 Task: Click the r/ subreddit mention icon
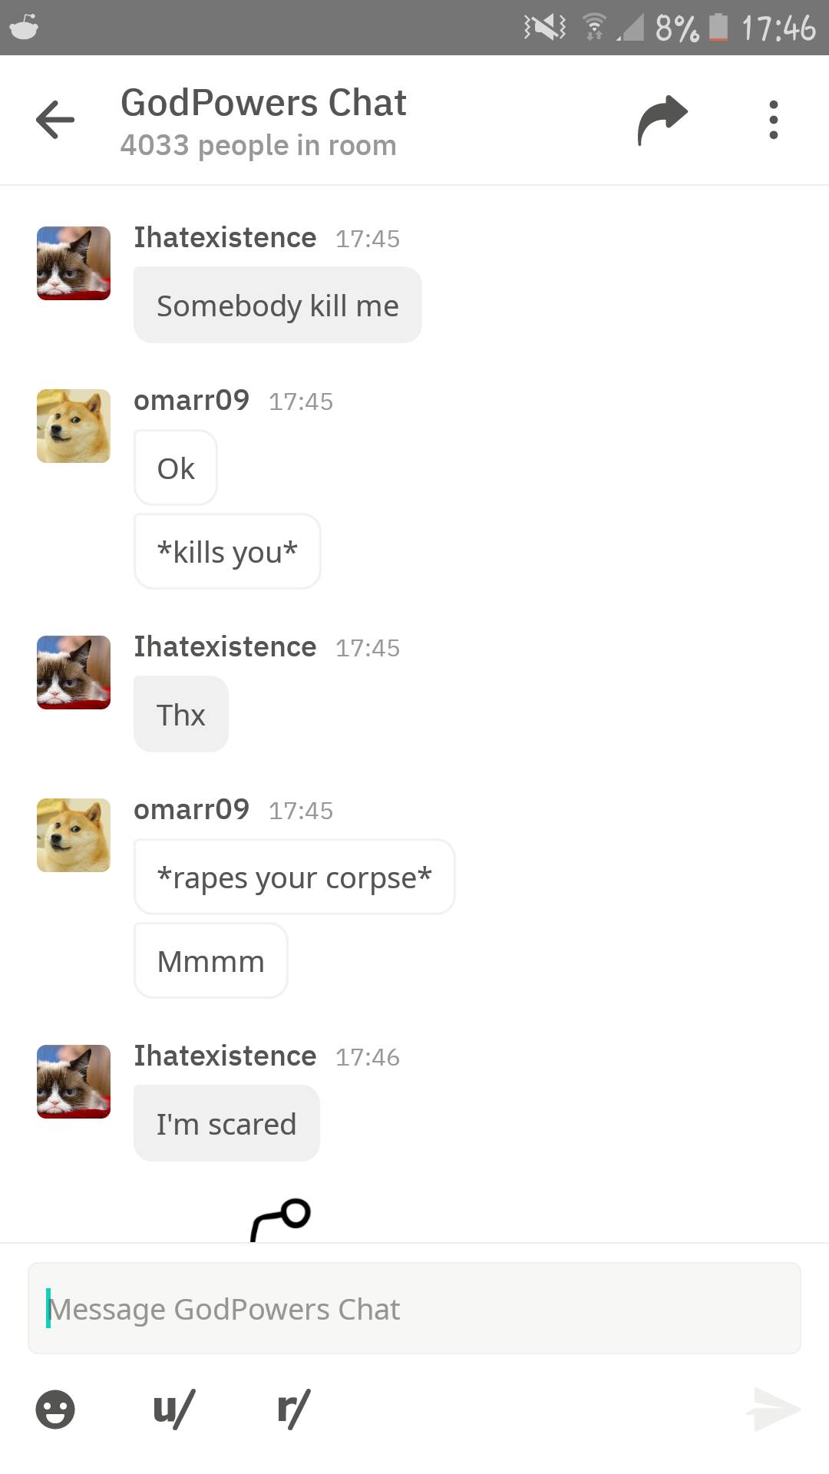292,1410
